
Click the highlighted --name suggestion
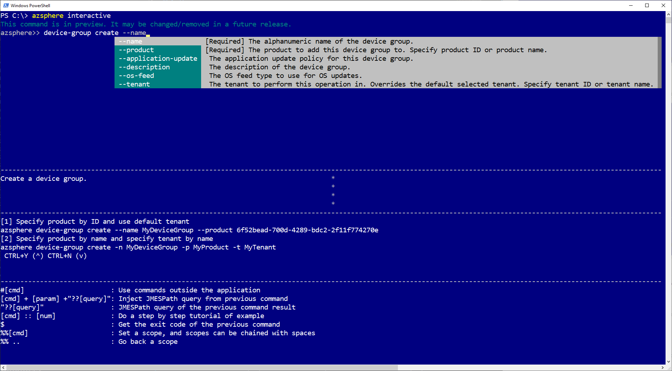[131, 41]
